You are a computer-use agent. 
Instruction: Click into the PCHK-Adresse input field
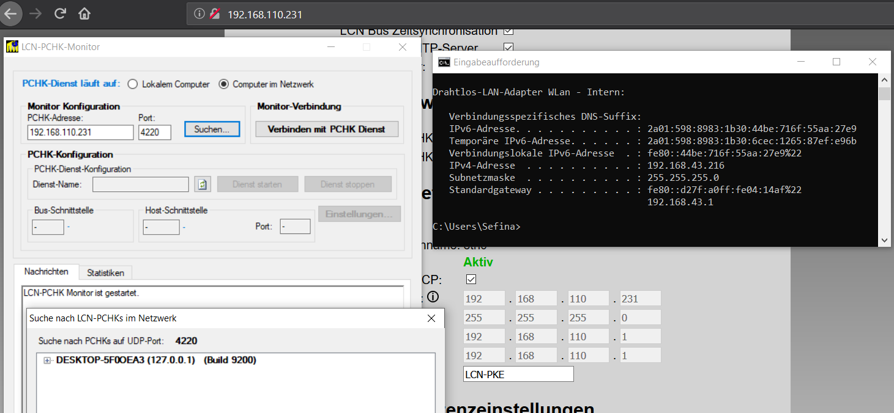80,132
